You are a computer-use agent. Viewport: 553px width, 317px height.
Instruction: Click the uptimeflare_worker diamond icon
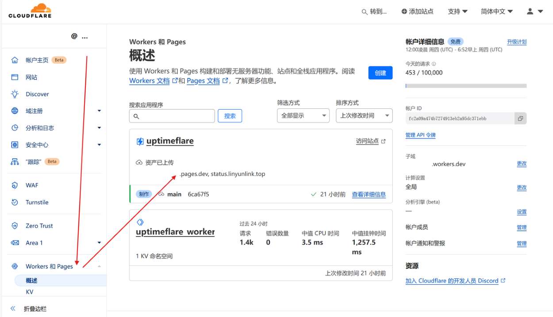click(140, 222)
